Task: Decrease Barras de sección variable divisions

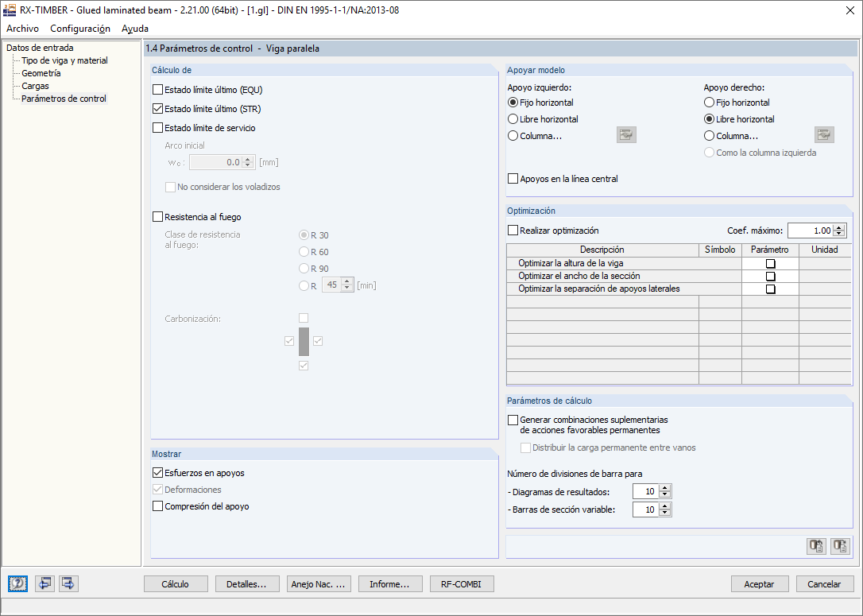Action: click(665, 513)
